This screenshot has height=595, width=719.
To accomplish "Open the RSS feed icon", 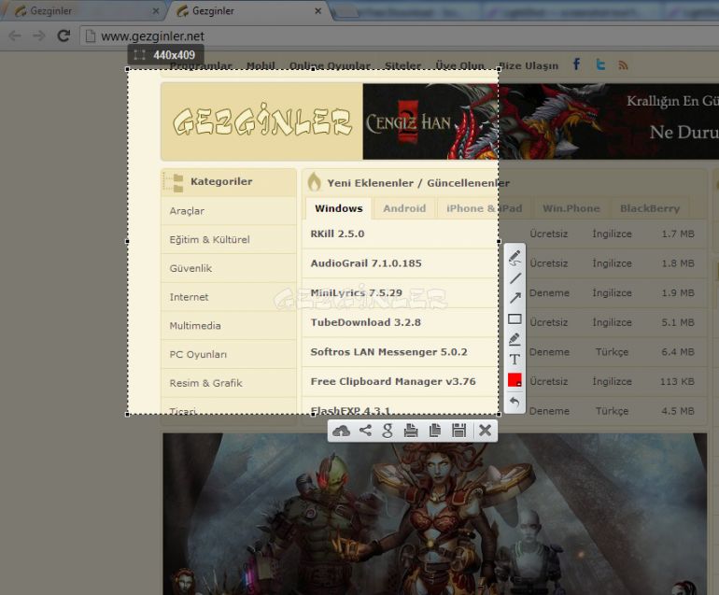I will (x=623, y=65).
